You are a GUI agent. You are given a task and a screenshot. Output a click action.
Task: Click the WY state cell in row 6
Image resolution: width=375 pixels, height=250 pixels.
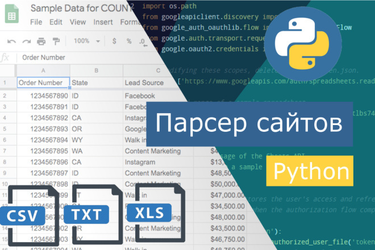97,140
